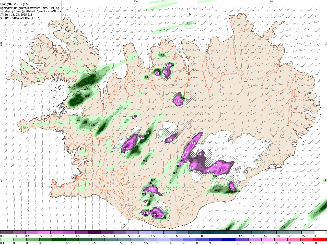This screenshot has width=327, height=245.
Task: Click the 'slydda/snjókoma' legend description line
Action: pos(30,11)
